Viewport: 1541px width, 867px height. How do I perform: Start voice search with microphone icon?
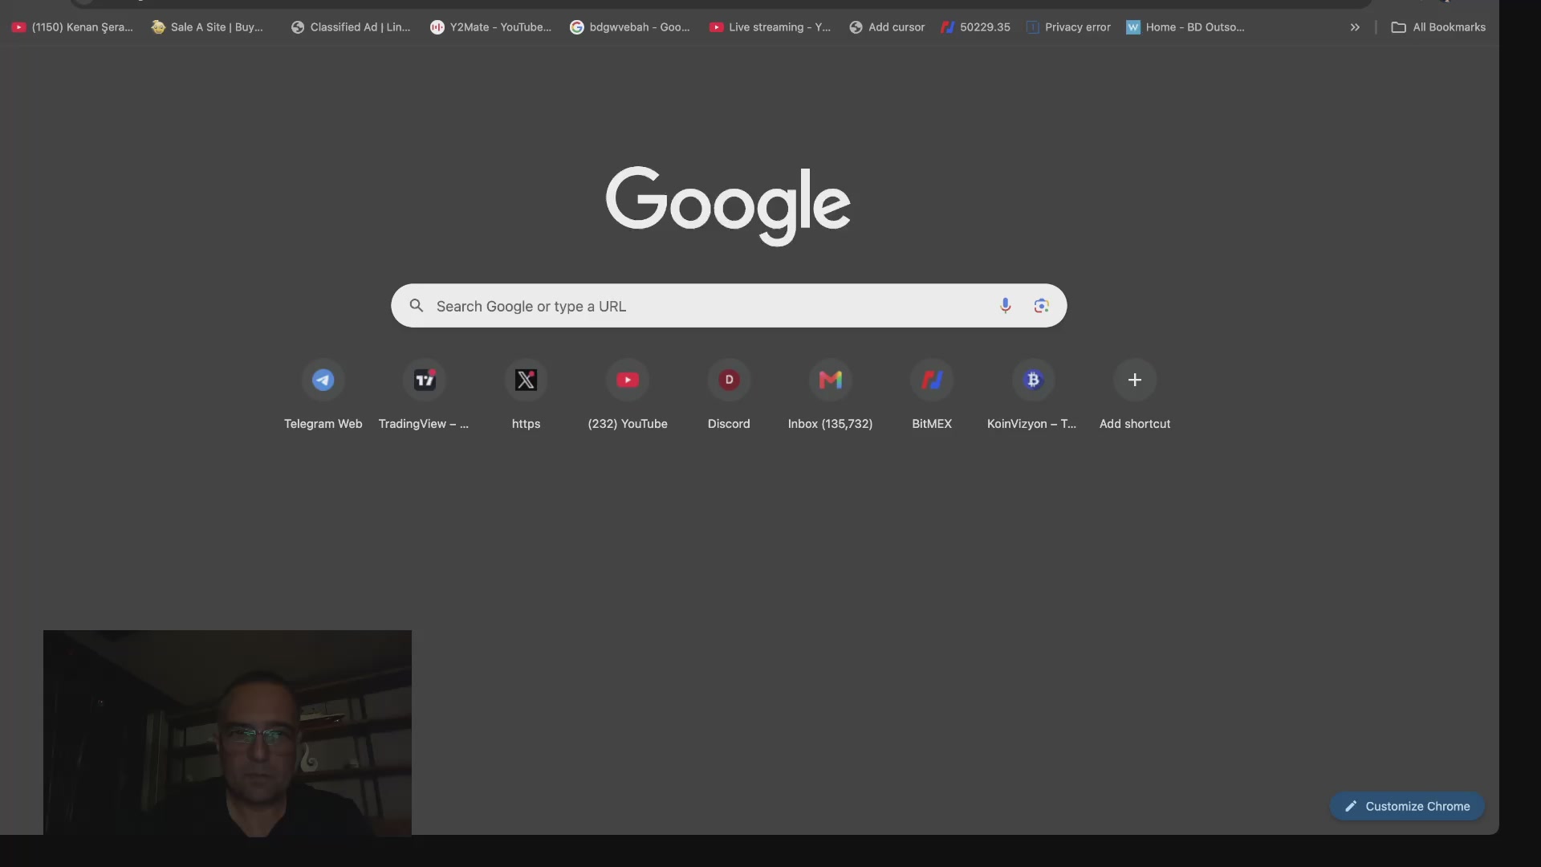pos(1005,306)
